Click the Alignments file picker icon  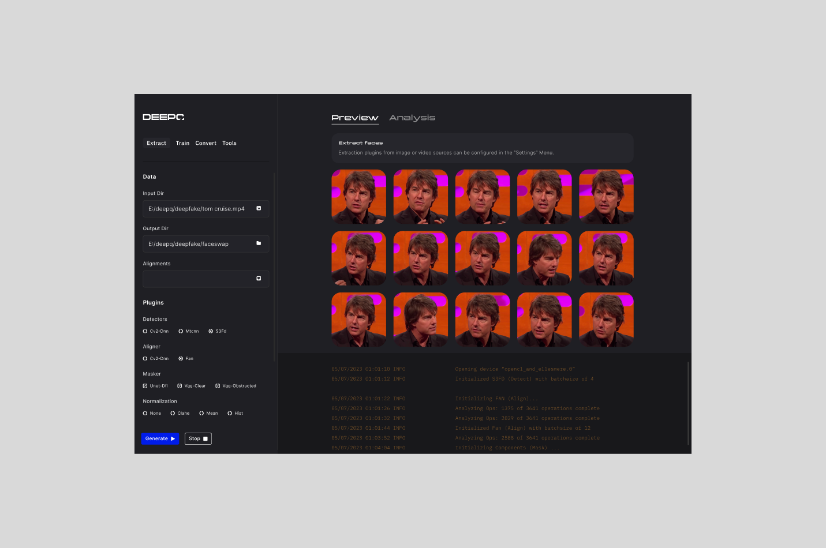259,279
